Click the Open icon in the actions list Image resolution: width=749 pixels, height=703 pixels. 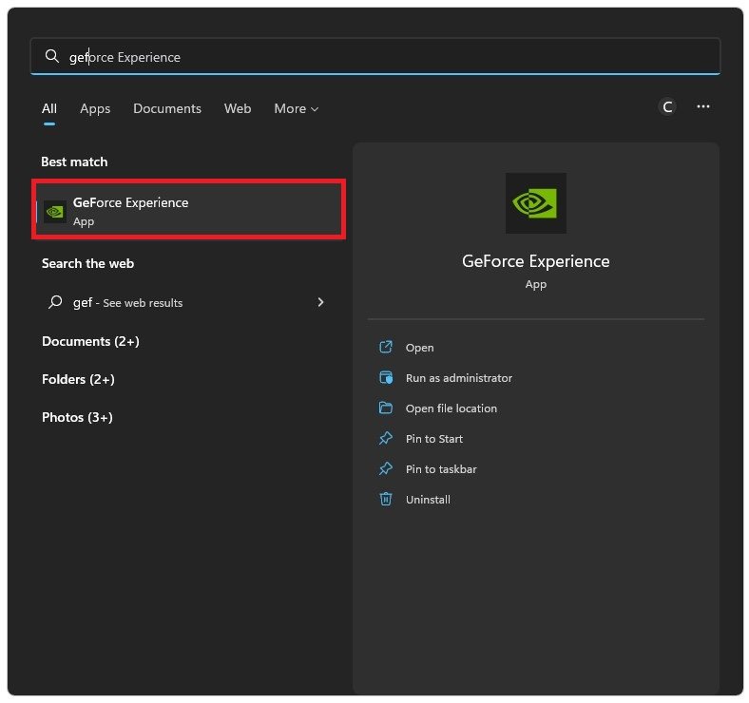(386, 348)
